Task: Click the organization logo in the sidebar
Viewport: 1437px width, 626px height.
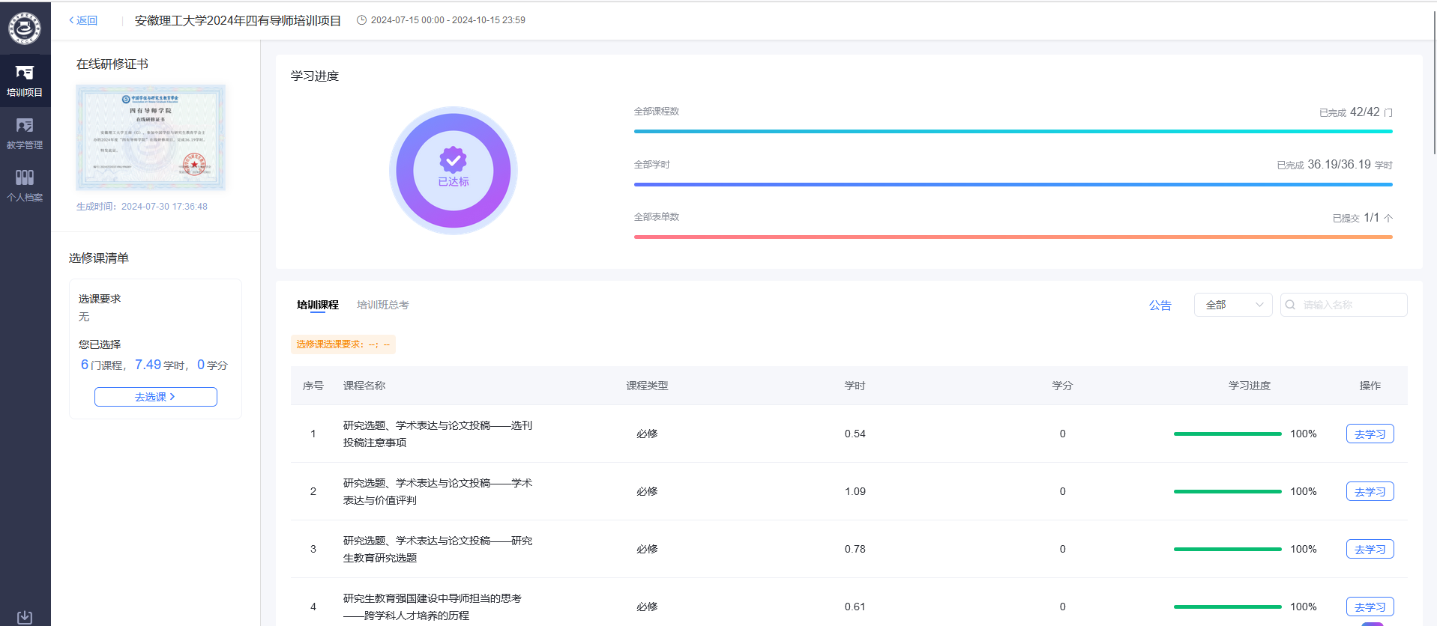Action: point(25,28)
